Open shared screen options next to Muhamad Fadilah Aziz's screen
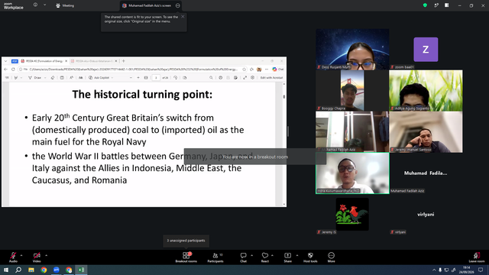Image resolution: width=489 pixels, height=275 pixels. (178, 5)
